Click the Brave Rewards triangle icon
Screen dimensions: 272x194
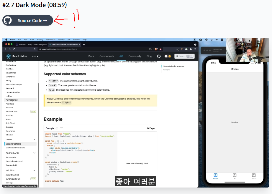pyautogui.click(x=160, y=49)
